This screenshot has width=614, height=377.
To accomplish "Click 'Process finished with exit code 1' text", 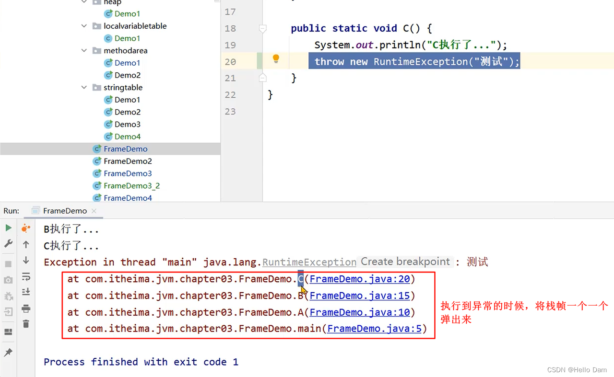I will (x=141, y=362).
